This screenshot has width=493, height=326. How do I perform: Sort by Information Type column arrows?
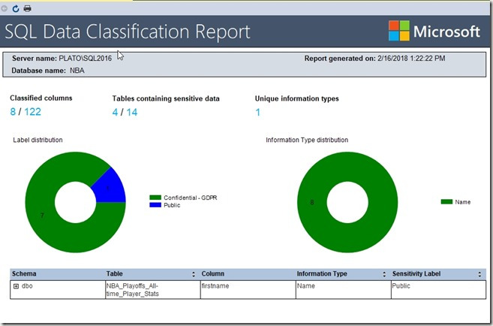pyautogui.click(x=384, y=274)
